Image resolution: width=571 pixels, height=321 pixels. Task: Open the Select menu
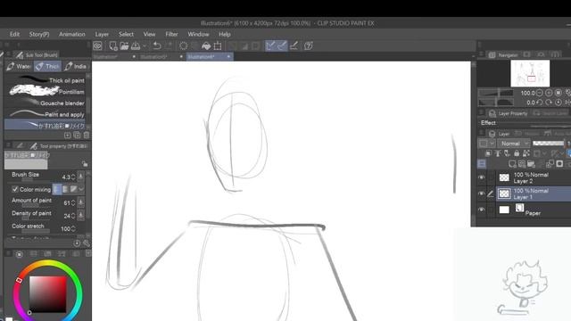[126, 34]
